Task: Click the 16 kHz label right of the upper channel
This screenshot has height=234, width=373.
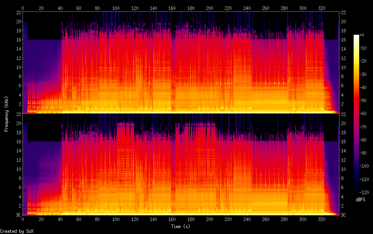Action: pos(344,40)
